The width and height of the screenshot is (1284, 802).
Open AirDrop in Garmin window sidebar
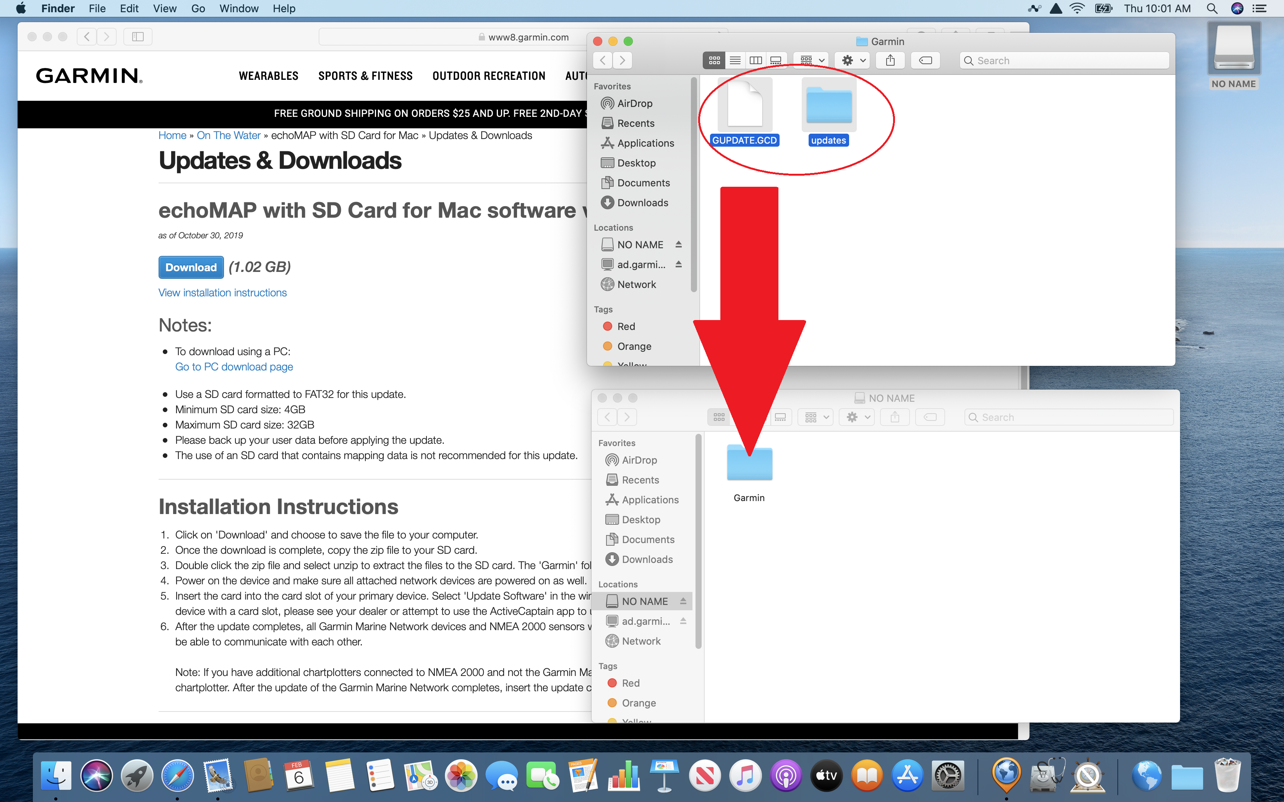coord(635,103)
